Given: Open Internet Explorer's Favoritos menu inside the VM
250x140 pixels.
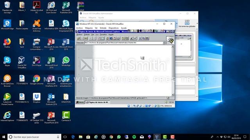Looking at the screenshot, I should point(103,35).
